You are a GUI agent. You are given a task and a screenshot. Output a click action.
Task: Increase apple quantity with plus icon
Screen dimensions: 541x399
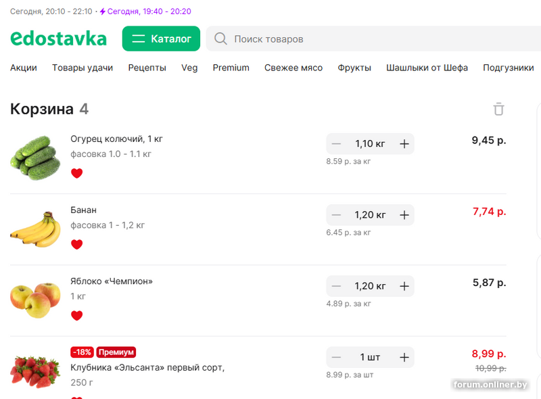point(404,286)
